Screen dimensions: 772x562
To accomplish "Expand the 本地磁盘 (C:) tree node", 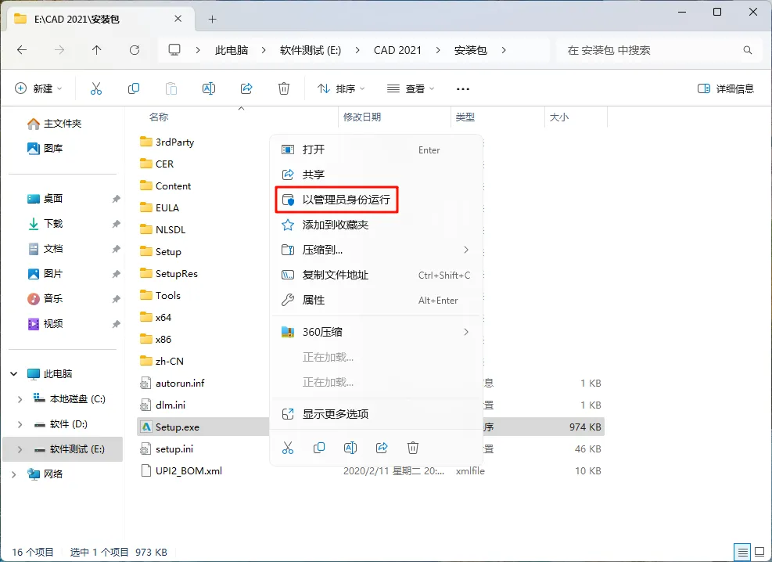I will pyautogui.click(x=20, y=399).
